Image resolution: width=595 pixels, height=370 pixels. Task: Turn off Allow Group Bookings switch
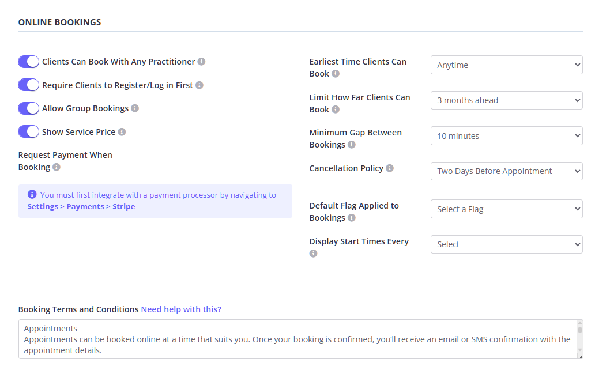click(28, 108)
